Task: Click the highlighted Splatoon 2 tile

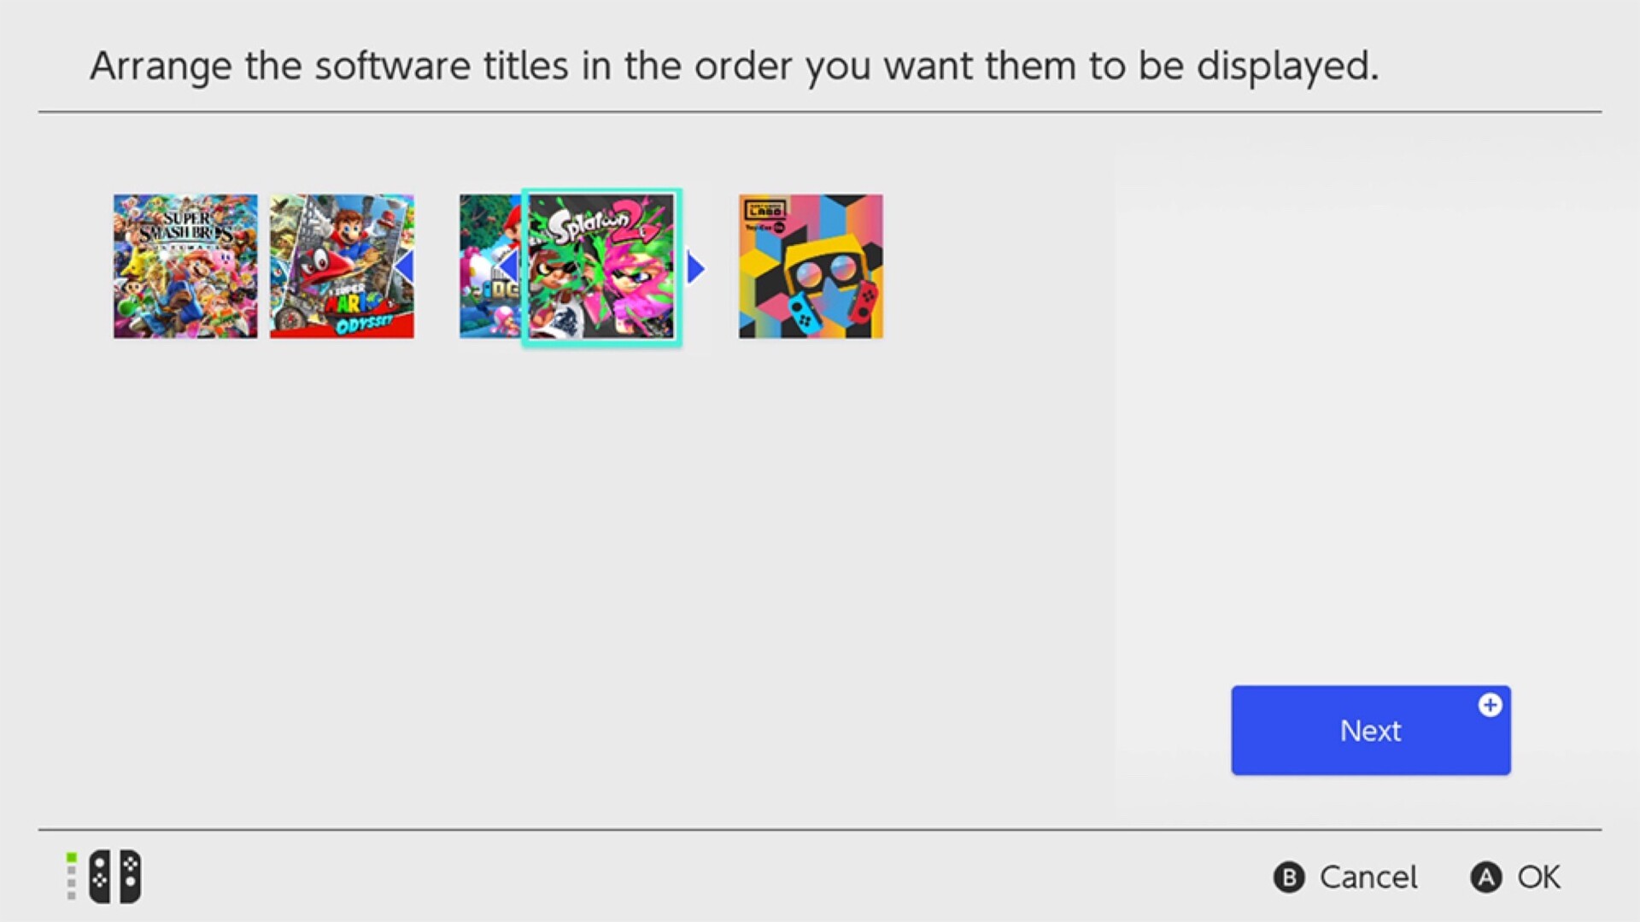Action: (x=601, y=267)
